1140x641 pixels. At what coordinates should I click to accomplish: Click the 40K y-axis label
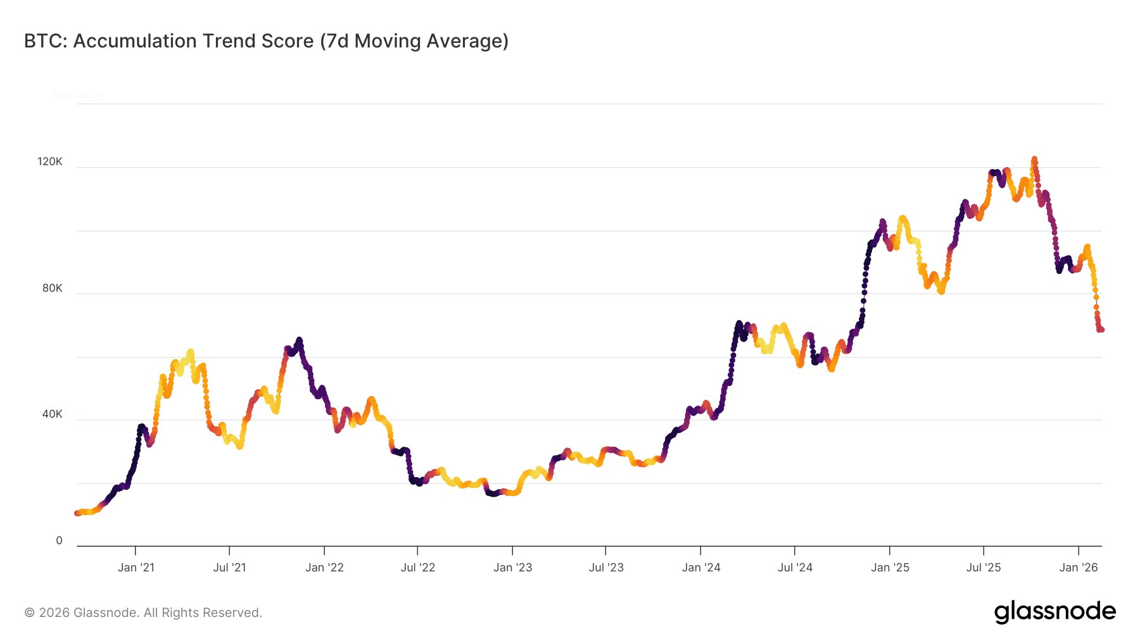tap(53, 414)
